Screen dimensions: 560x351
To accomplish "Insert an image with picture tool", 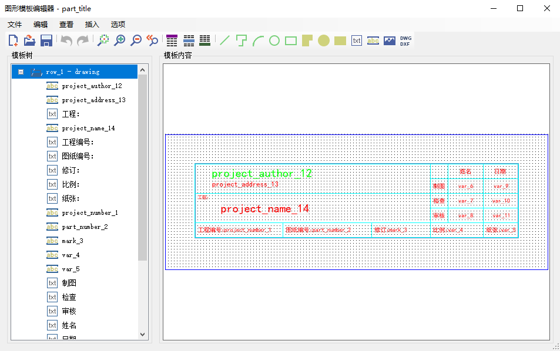I will [x=389, y=41].
